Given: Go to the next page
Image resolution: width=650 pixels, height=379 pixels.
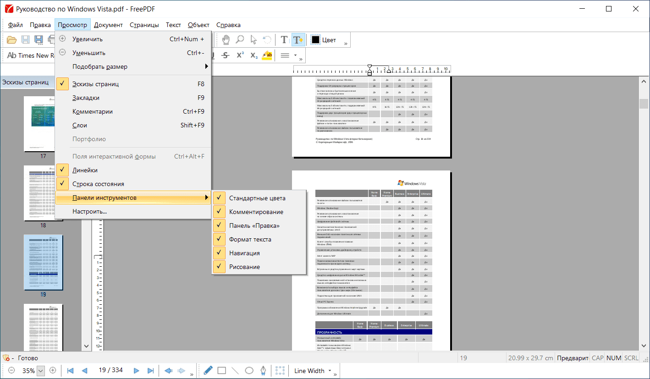Looking at the screenshot, I should [x=136, y=371].
